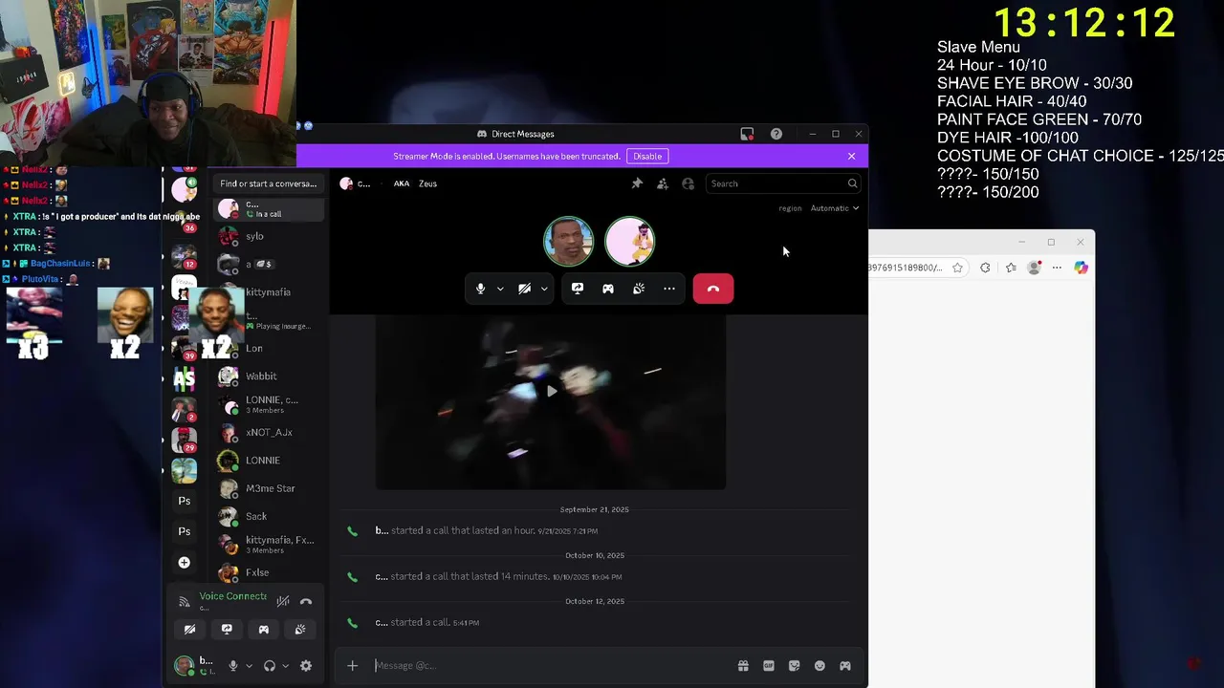Click the Message input field
Image resolution: width=1224 pixels, height=688 pixels.
(550, 666)
